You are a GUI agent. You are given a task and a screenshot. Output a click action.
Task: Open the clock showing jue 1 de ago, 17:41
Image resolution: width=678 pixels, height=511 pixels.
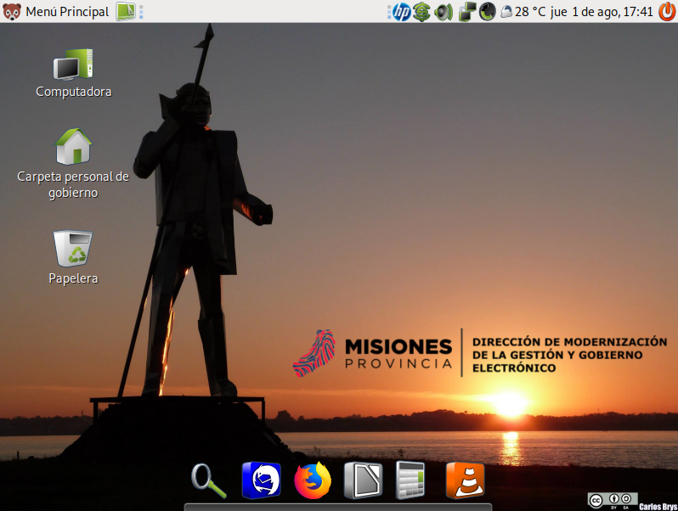[602, 12]
